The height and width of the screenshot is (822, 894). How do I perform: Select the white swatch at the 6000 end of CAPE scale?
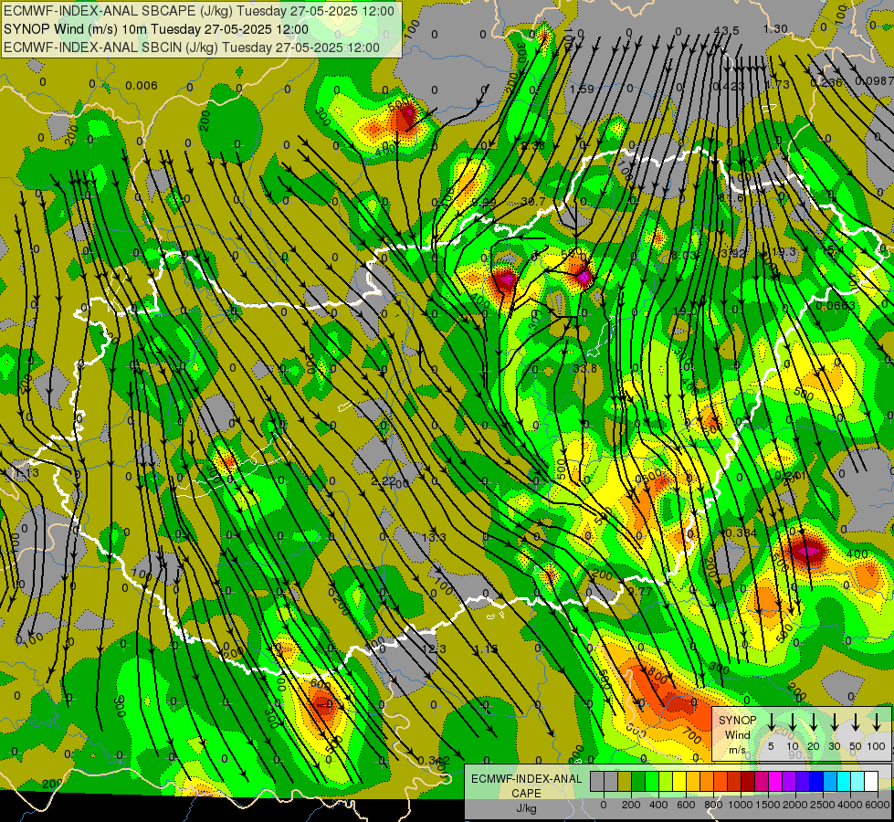tap(871, 781)
